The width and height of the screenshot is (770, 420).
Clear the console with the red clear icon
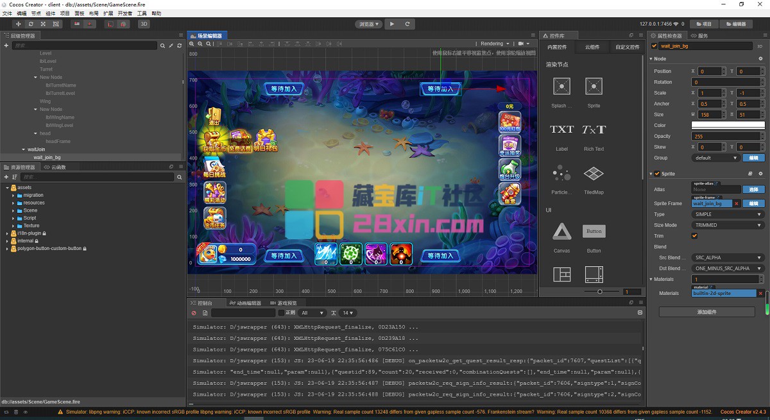tap(194, 313)
